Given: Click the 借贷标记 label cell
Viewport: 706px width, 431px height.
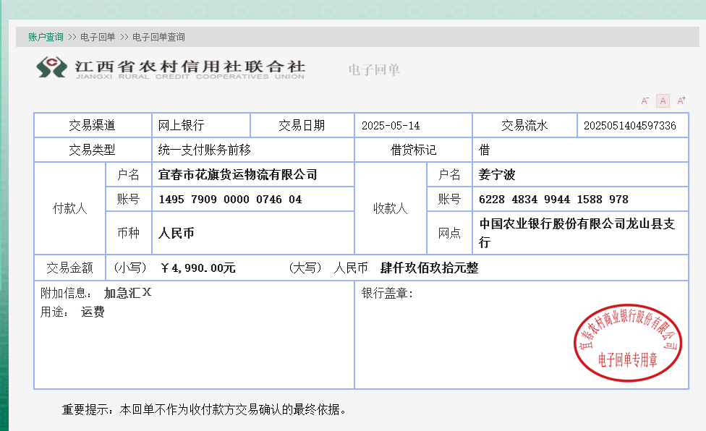Looking at the screenshot, I should 413,150.
